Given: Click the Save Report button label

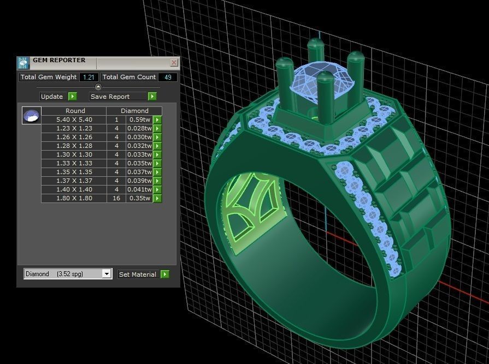Looking at the screenshot, I should (x=119, y=97).
